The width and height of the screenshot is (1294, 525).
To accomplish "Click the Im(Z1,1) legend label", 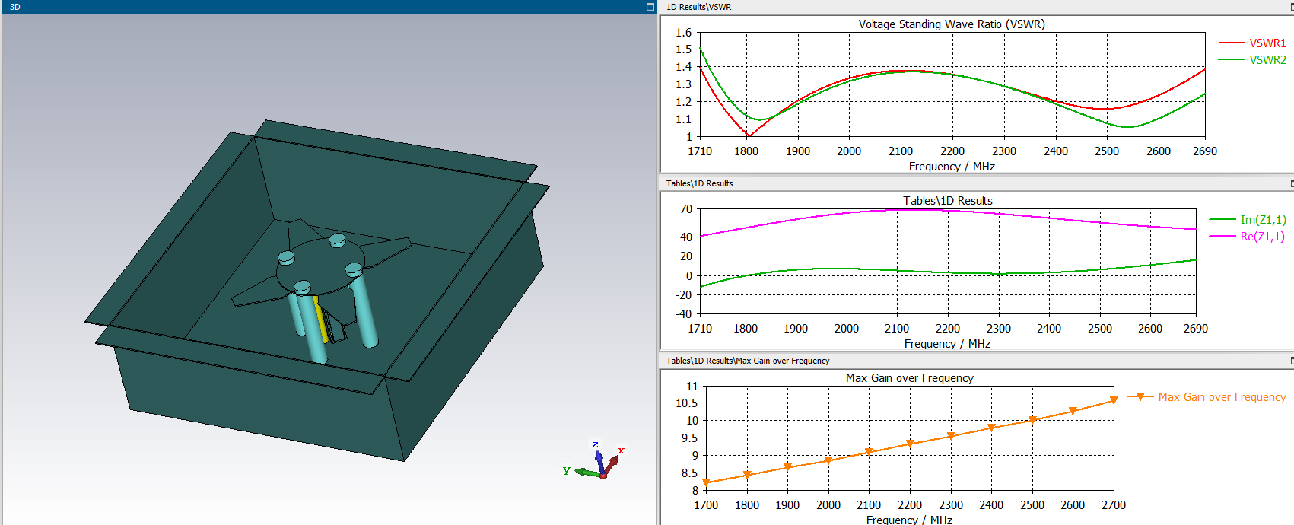I will (x=1263, y=220).
